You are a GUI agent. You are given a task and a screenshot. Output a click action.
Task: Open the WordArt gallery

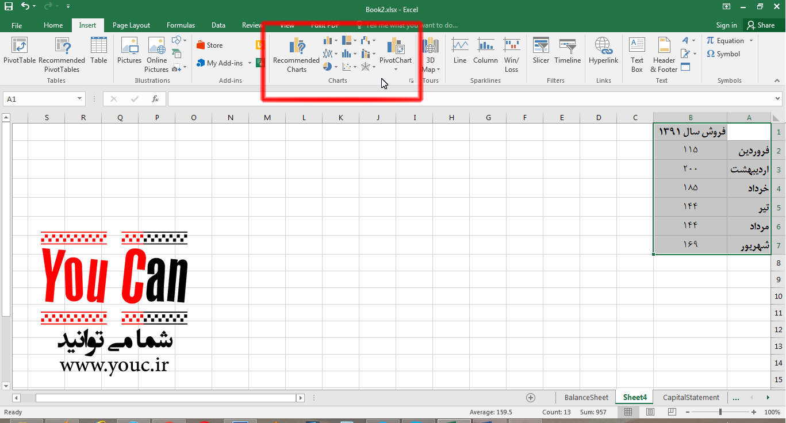688,40
